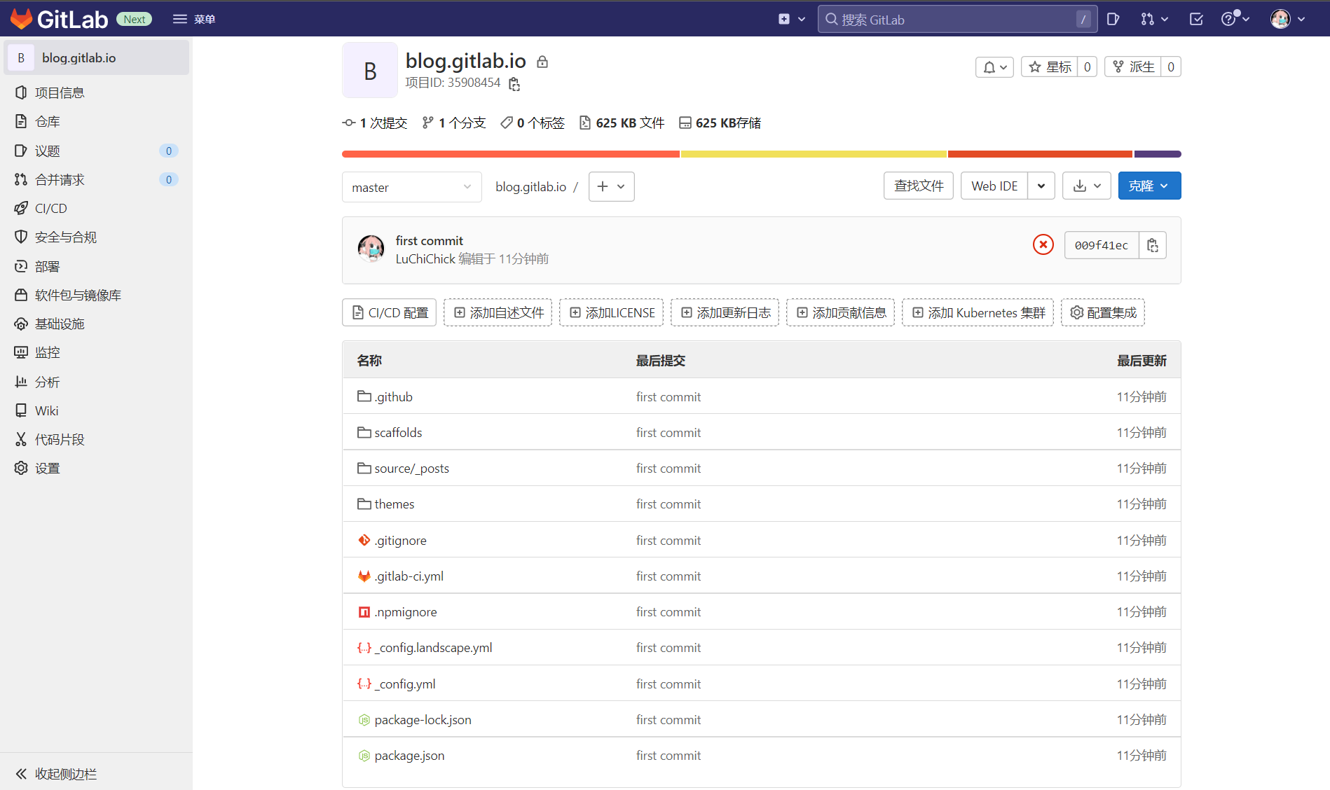Viewport: 1330px width, 790px height.
Task: Click the GitLab fox logo
Action: click(x=21, y=19)
